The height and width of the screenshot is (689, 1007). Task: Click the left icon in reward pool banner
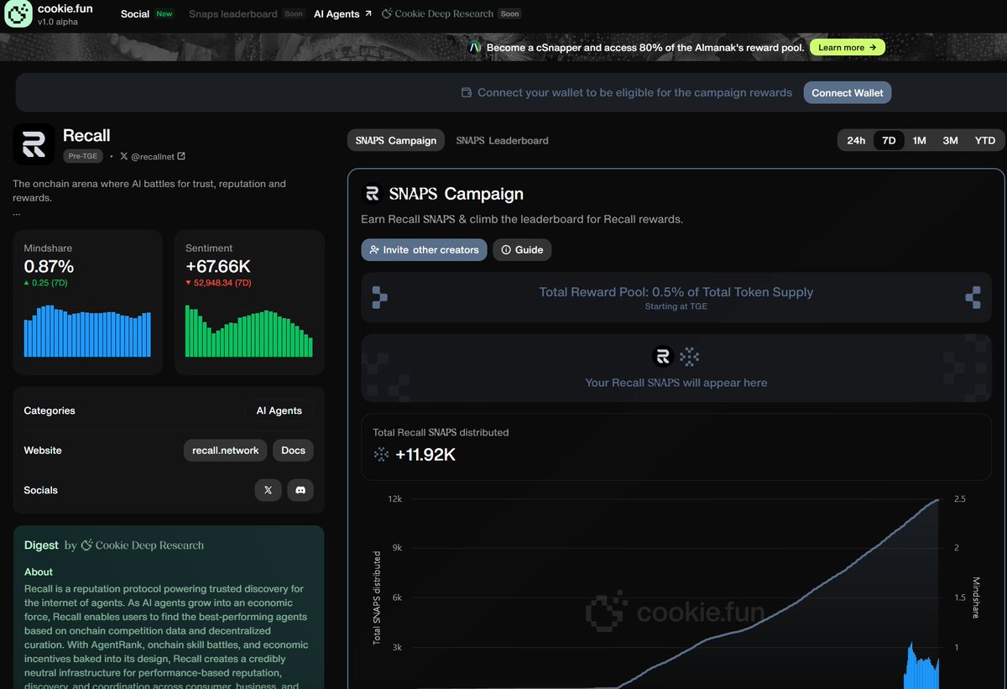click(380, 296)
